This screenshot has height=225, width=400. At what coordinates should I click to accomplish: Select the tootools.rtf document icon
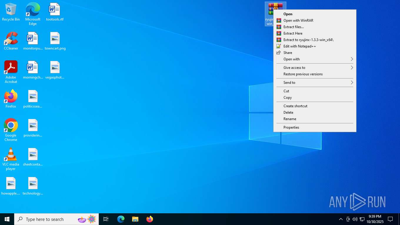pos(55,12)
